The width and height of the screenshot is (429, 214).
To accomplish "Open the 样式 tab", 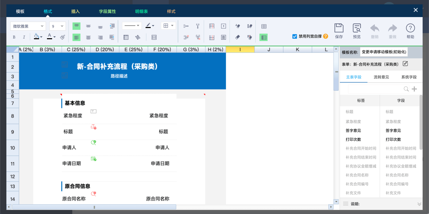I will tap(171, 11).
